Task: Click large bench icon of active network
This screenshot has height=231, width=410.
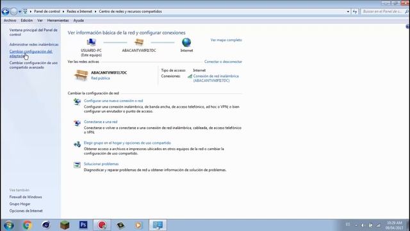Action: (x=81, y=75)
